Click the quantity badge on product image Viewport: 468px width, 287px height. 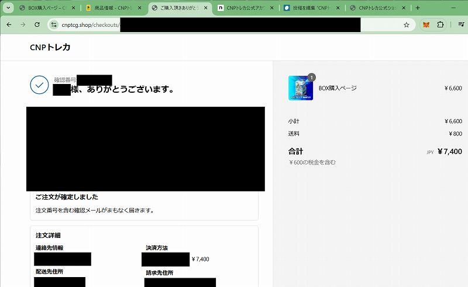[x=311, y=78]
